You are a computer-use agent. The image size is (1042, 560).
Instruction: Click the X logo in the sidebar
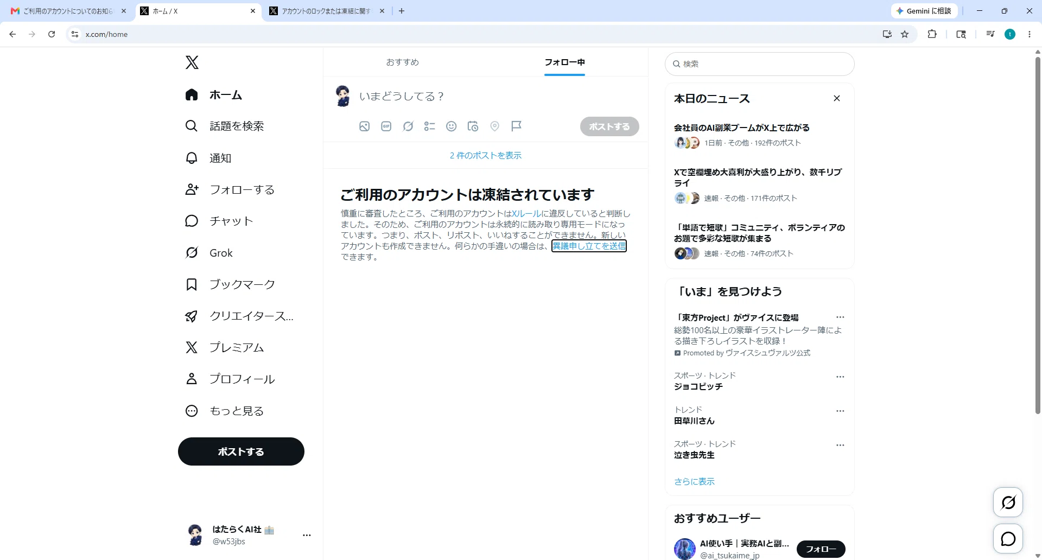tap(192, 62)
